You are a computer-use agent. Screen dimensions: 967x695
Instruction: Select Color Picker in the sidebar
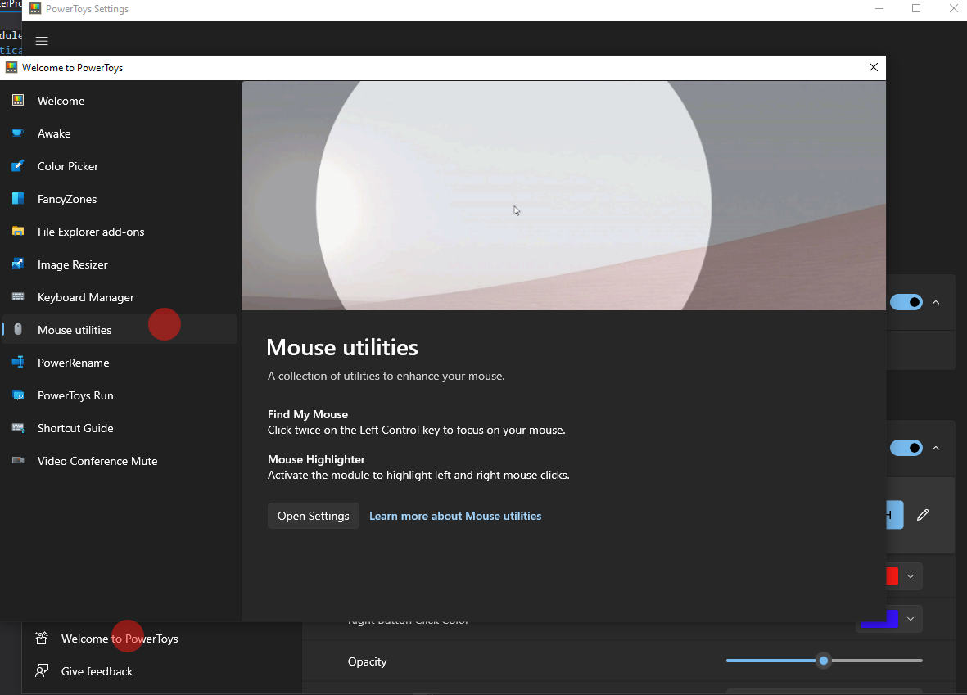[x=120, y=166]
